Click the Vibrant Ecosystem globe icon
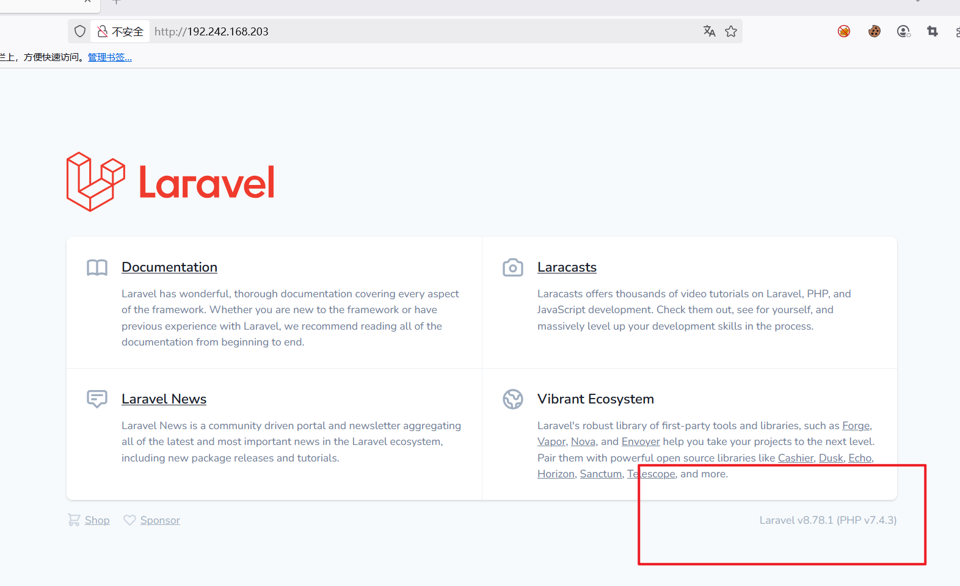Image resolution: width=960 pixels, height=586 pixels. pos(513,399)
